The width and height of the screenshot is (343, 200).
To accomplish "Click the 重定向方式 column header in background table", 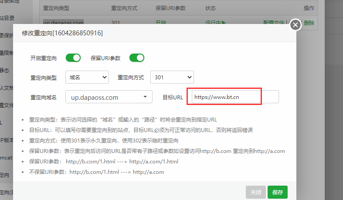I will pyautogui.click(x=124, y=8).
